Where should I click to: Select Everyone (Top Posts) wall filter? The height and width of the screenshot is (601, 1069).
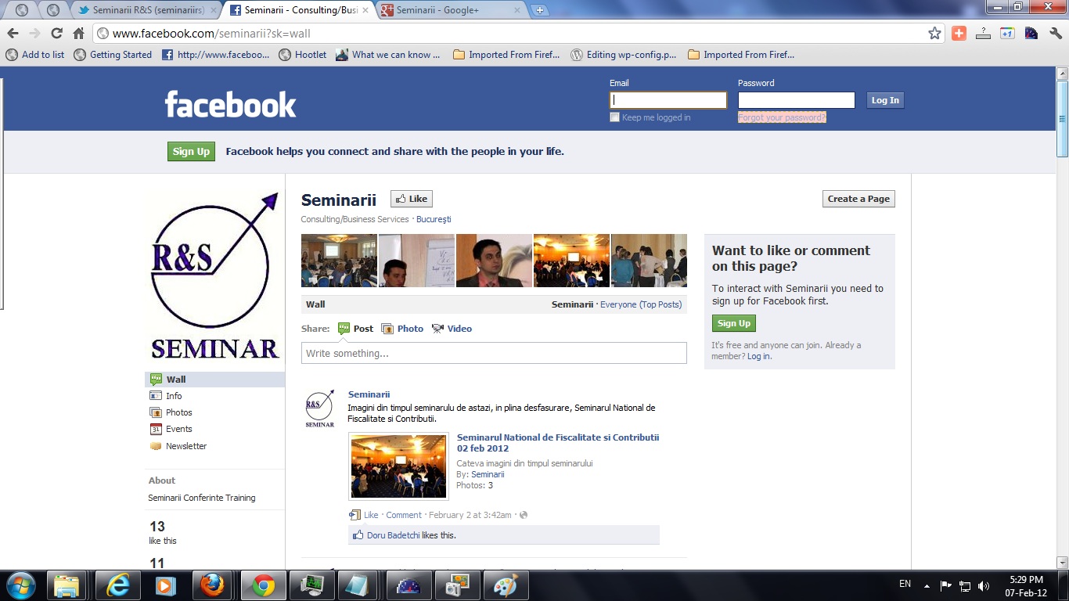(641, 304)
